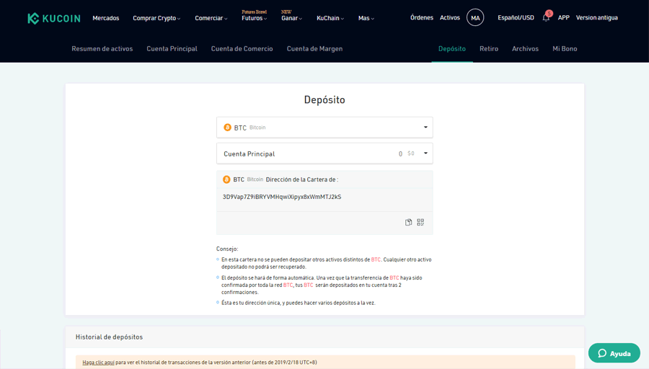Open the Cuenta Principal account dropdown
This screenshot has height=369, width=649.
(x=324, y=154)
